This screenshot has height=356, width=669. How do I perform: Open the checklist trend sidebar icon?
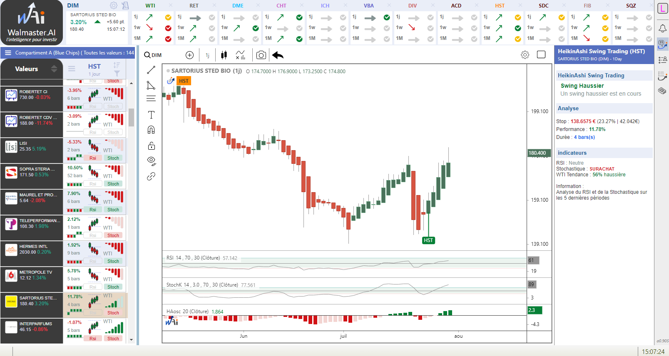pos(662,76)
